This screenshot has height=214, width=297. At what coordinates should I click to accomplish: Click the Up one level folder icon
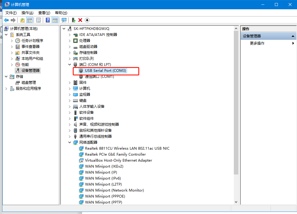point(22,20)
